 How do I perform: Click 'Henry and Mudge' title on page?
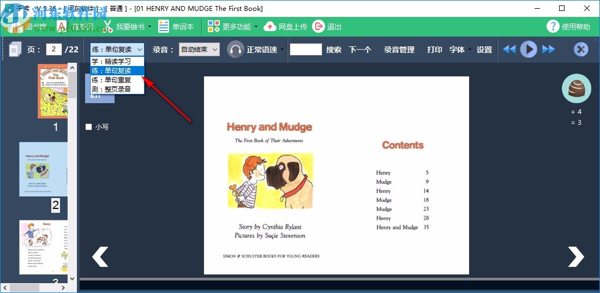[269, 127]
